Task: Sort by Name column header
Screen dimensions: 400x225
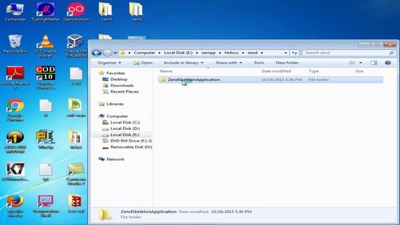Action: pyautogui.click(x=166, y=71)
